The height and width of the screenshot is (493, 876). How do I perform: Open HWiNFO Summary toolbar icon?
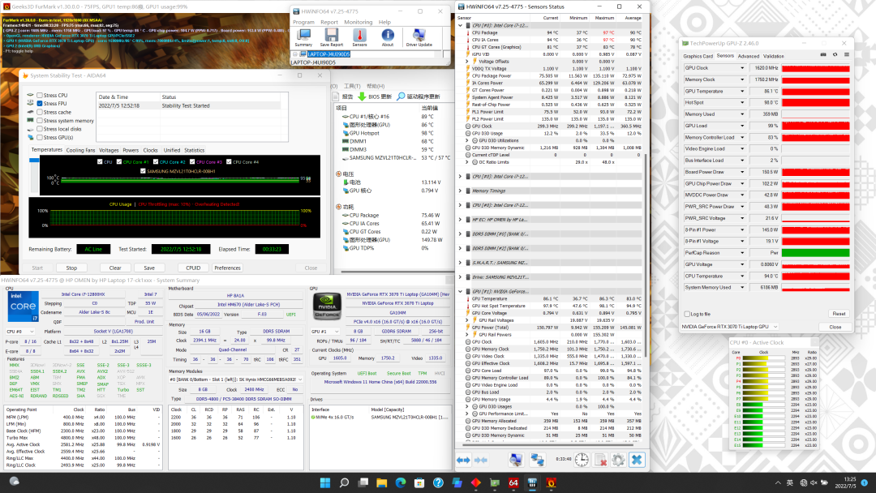pyautogui.click(x=303, y=36)
